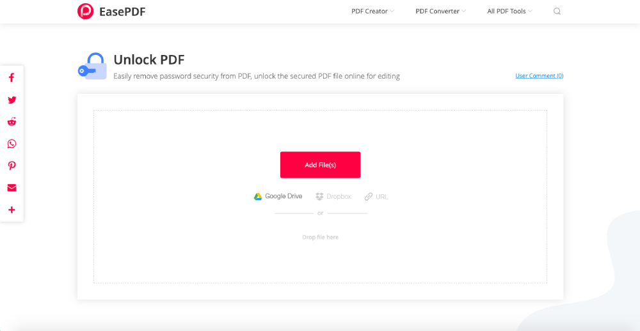Share page on Reddit

(12, 122)
